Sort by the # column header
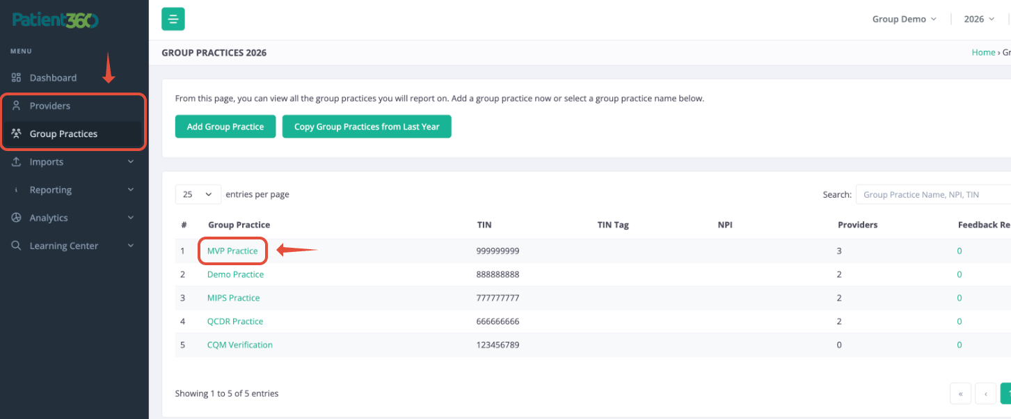This screenshot has width=1011, height=419. pyautogui.click(x=184, y=225)
